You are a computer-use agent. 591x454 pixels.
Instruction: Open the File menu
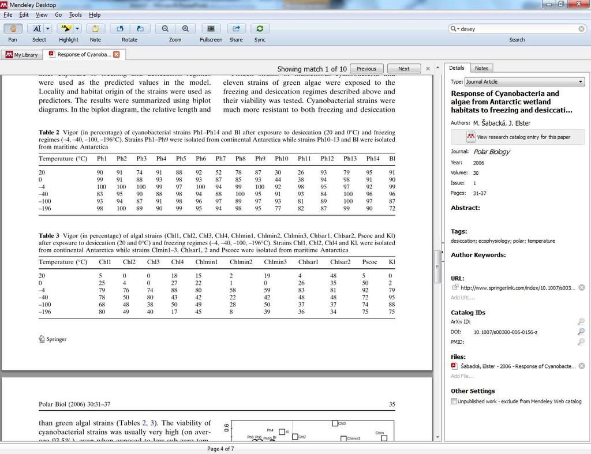tap(8, 14)
